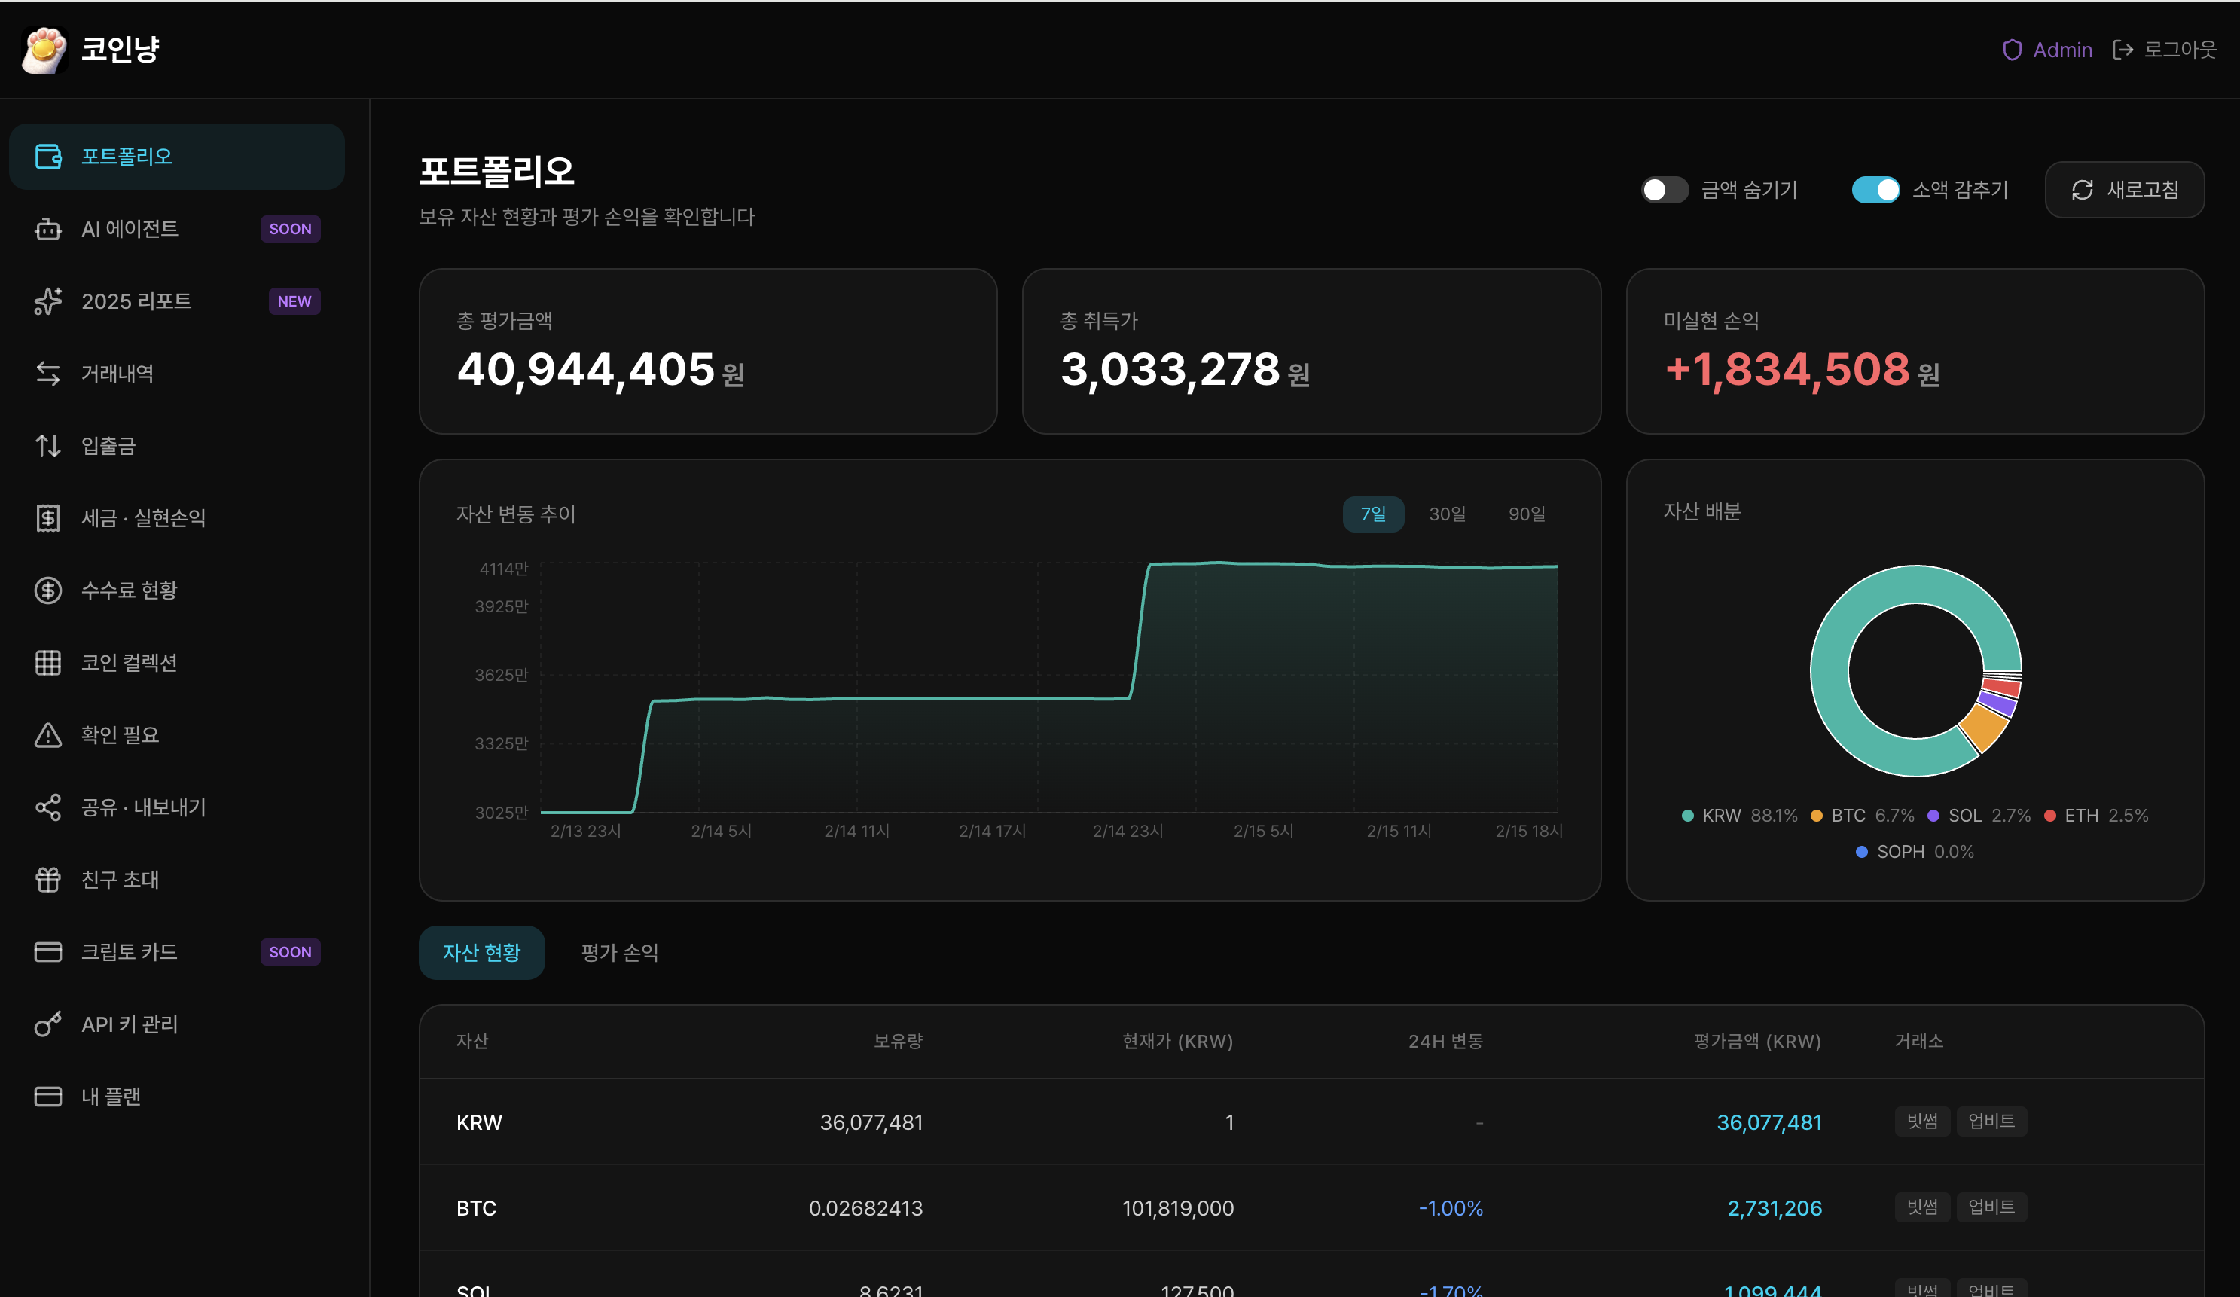Open the 코인 컬렉션 coin collection page
2240x1297 pixels.
[129, 661]
